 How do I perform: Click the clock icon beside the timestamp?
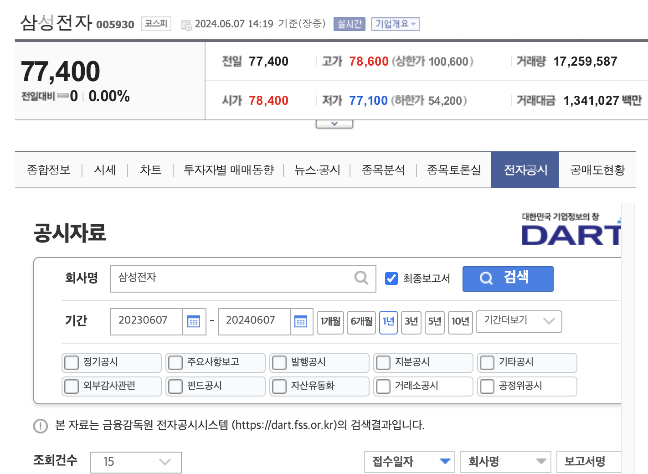coord(186,25)
